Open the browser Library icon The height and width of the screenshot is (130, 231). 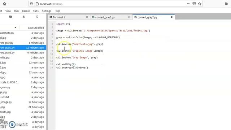[x=226, y=4]
